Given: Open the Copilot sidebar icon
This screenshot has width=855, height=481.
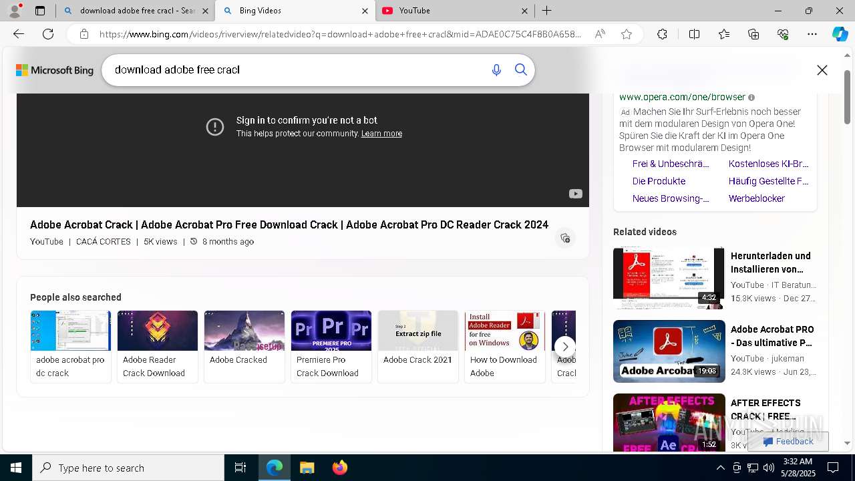Looking at the screenshot, I should pos(840,34).
